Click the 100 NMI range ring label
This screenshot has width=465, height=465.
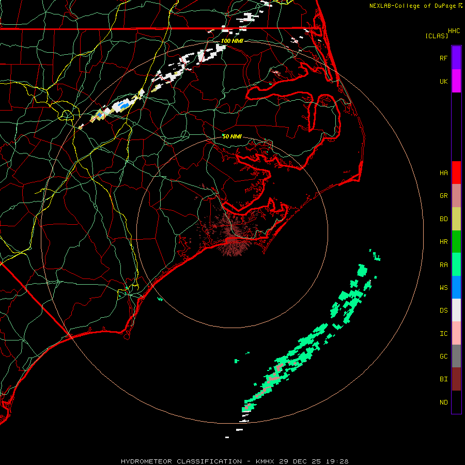tap(232, 41)
